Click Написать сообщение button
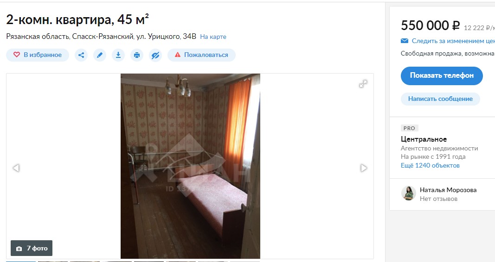Viewport: 495px width, 262px height. pyautogui.click(x=440, y=99)
